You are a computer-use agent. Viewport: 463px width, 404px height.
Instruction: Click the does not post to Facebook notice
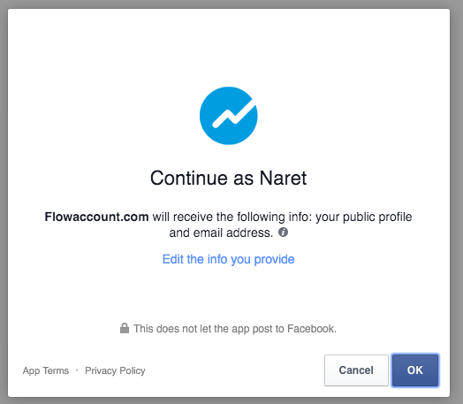(x=235, y=329)
